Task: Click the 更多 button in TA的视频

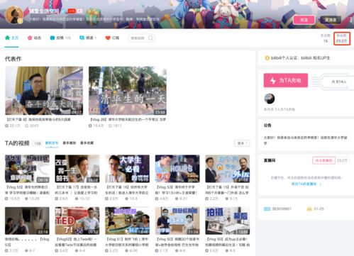Action: tap(242, 143)
